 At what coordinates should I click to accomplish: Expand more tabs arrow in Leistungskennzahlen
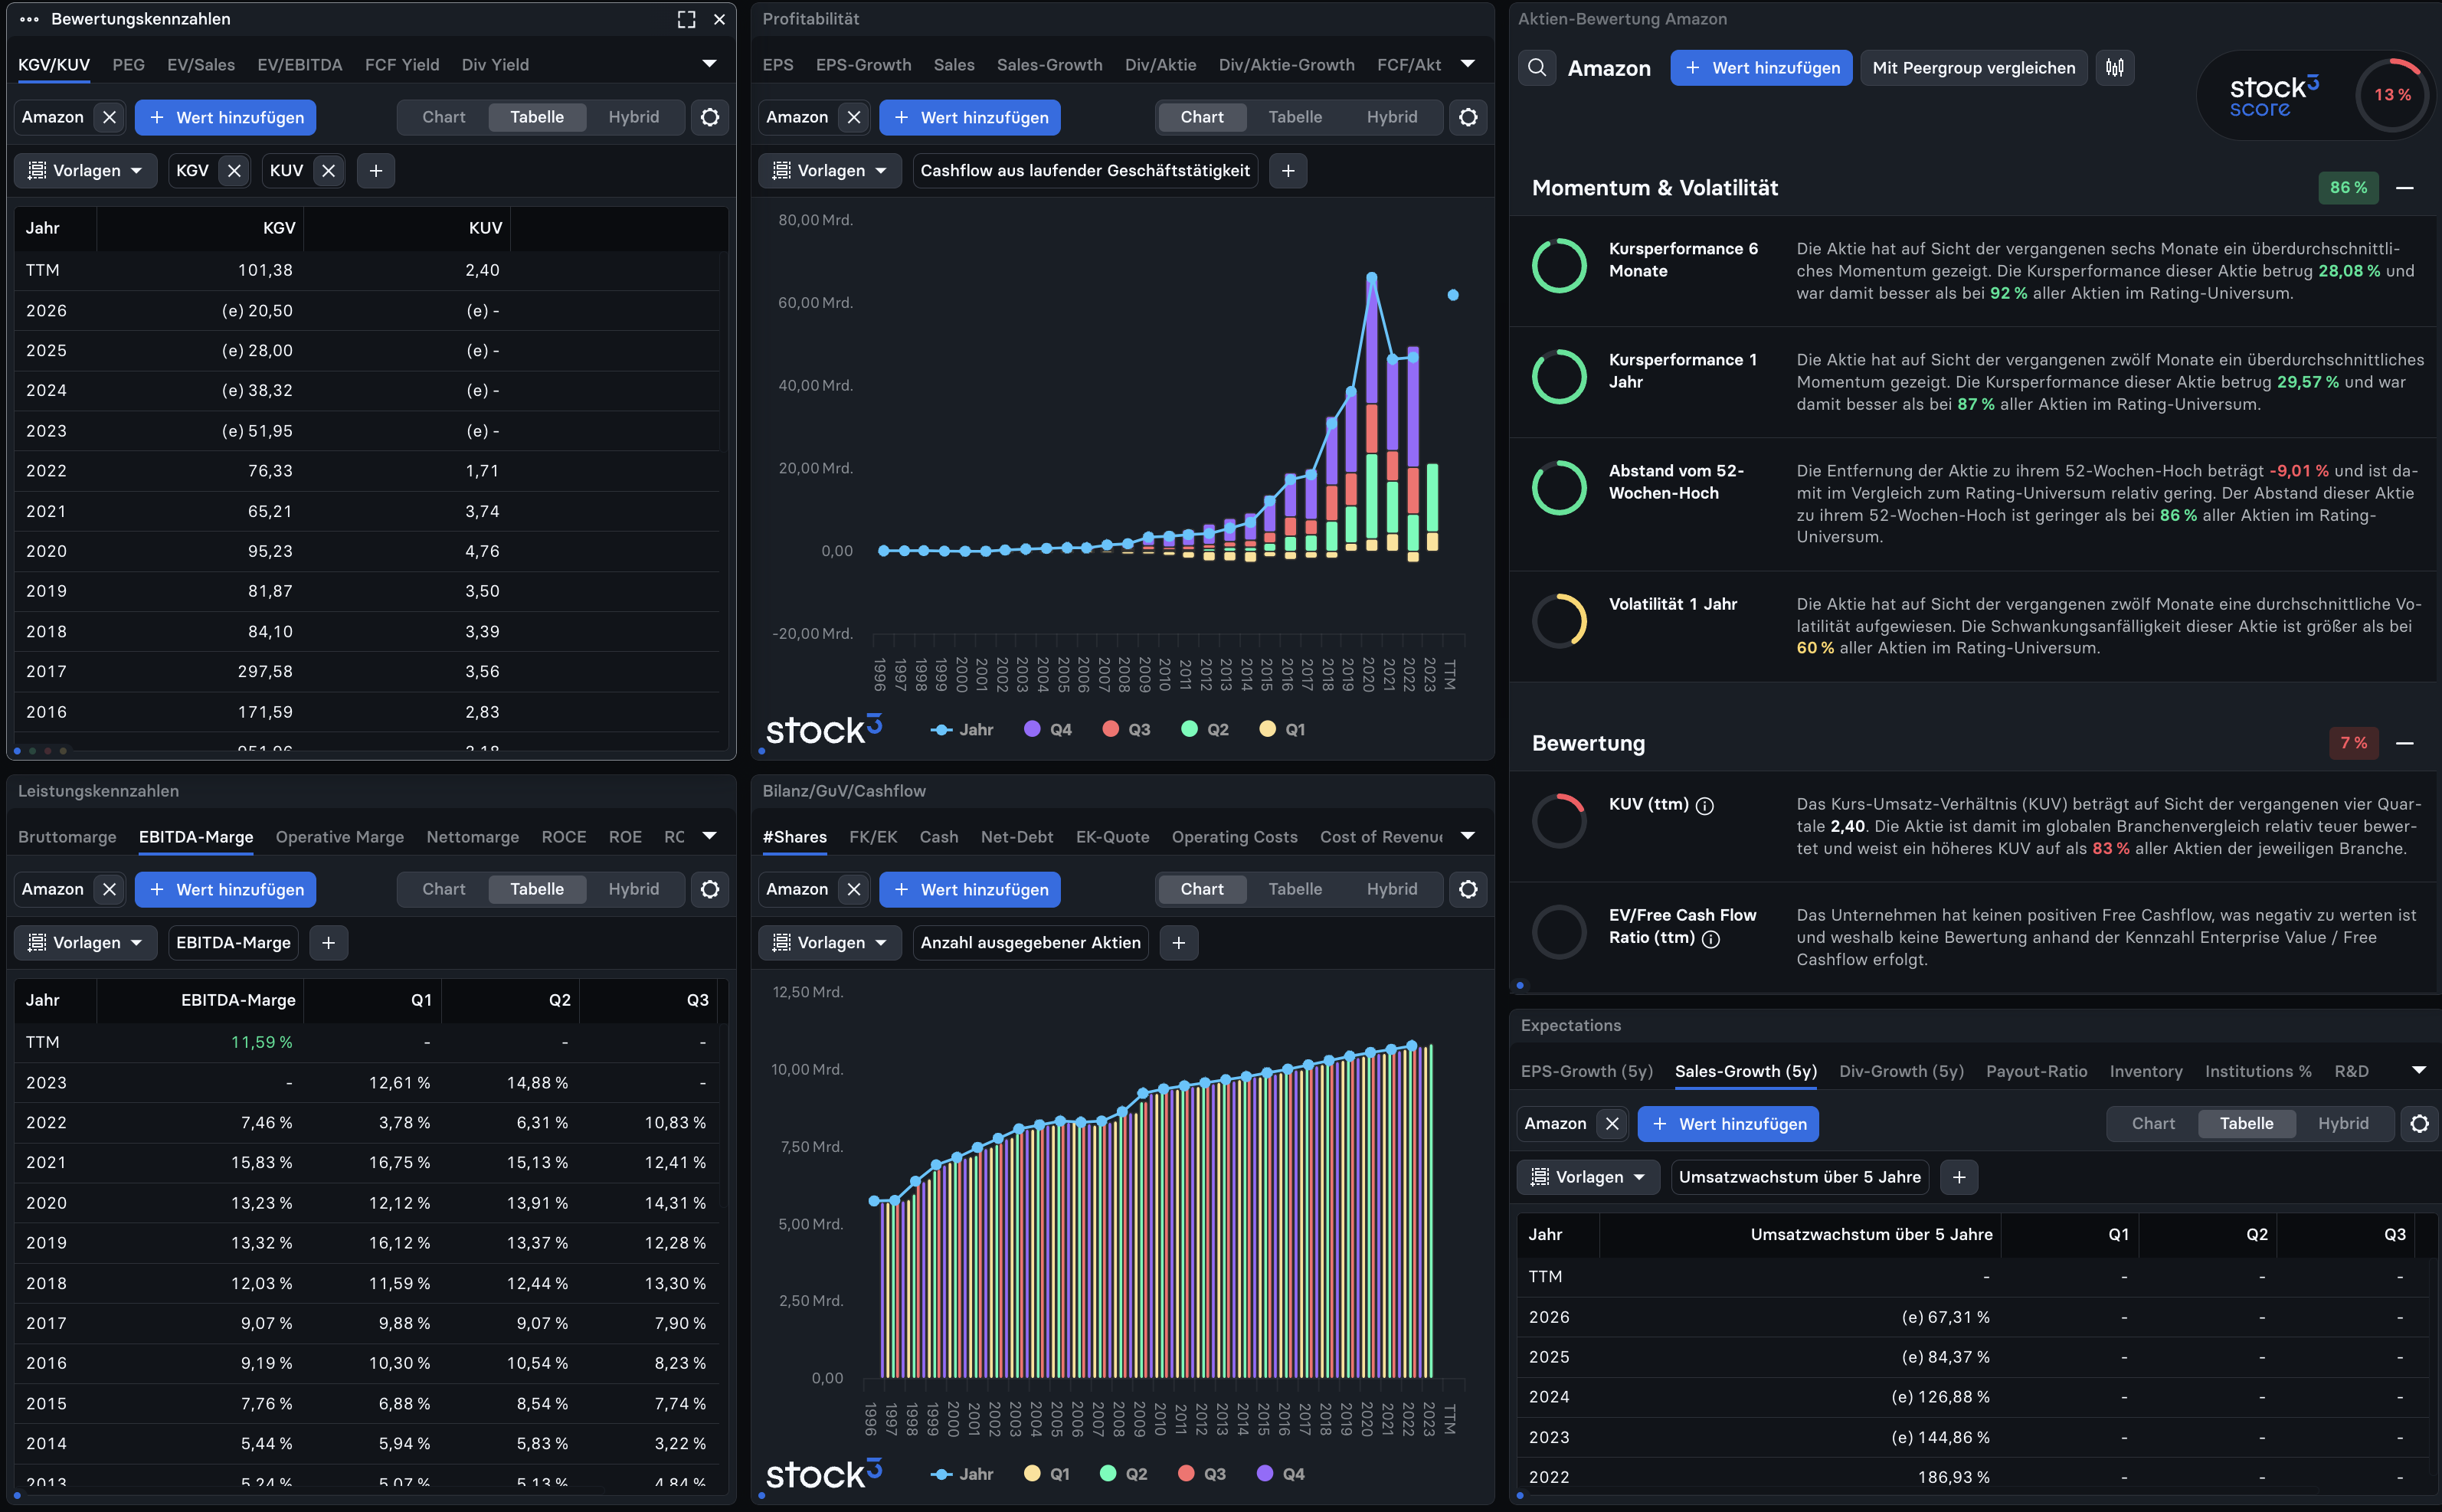click(x=709, y=836)
